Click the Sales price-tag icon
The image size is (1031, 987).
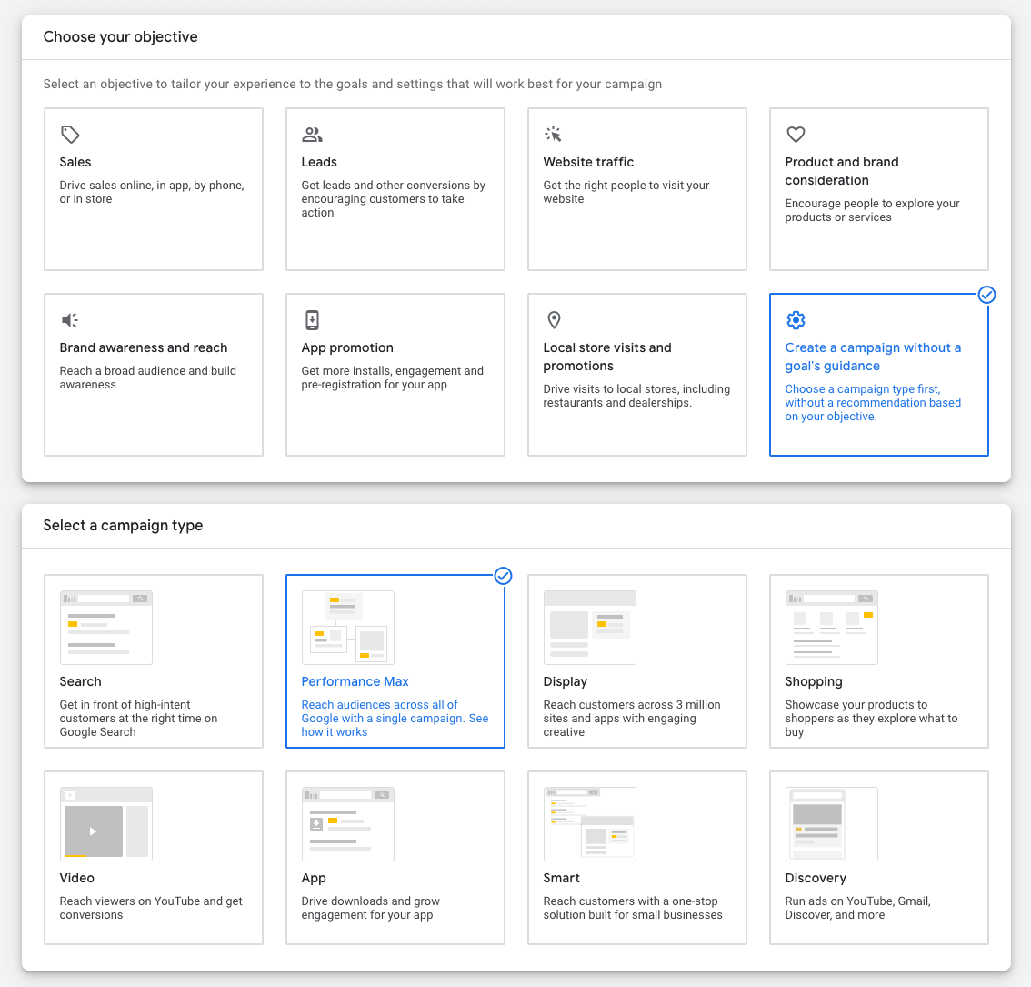pyautogui.click(x=70, y=134)
